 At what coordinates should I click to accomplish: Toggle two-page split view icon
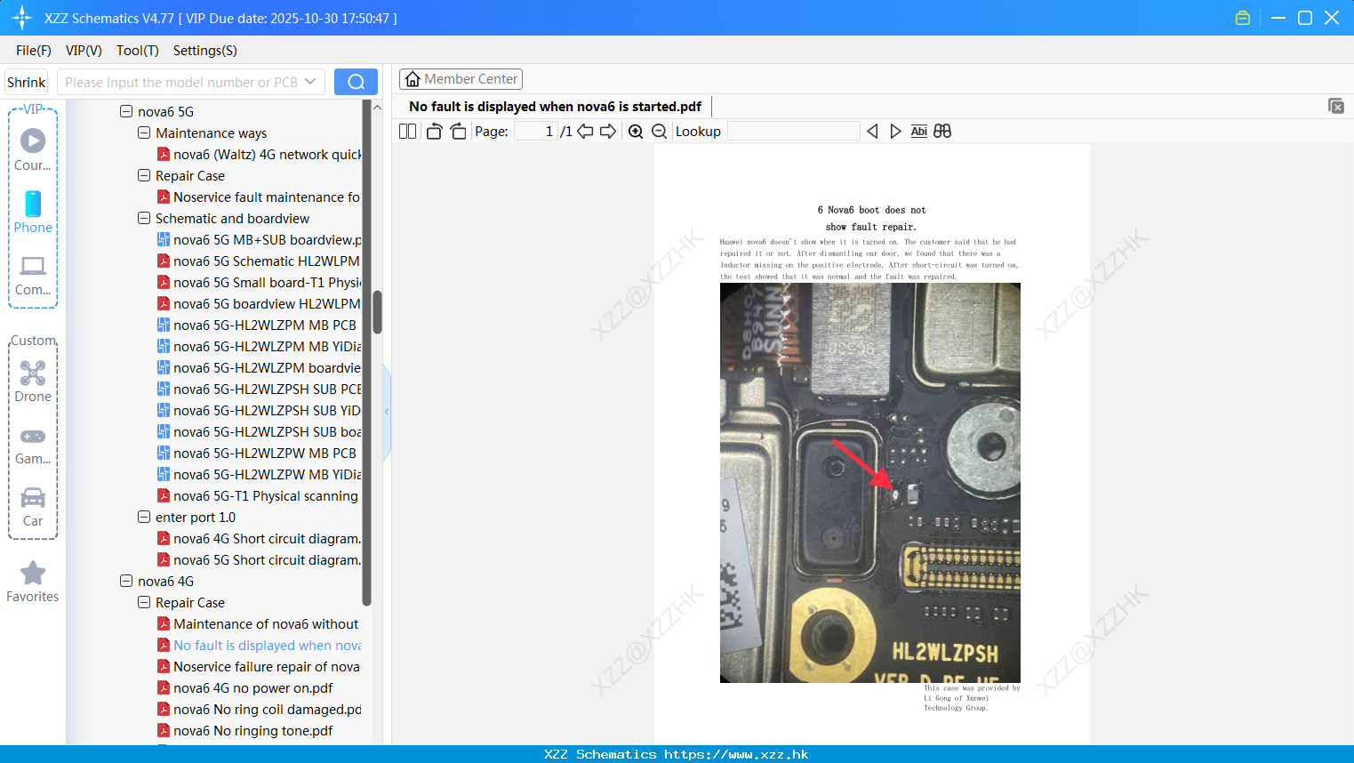(x=407, y=132)
